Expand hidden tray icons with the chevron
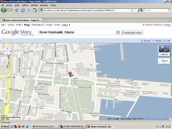The image size is (172, 129). [x=157, y=127]
